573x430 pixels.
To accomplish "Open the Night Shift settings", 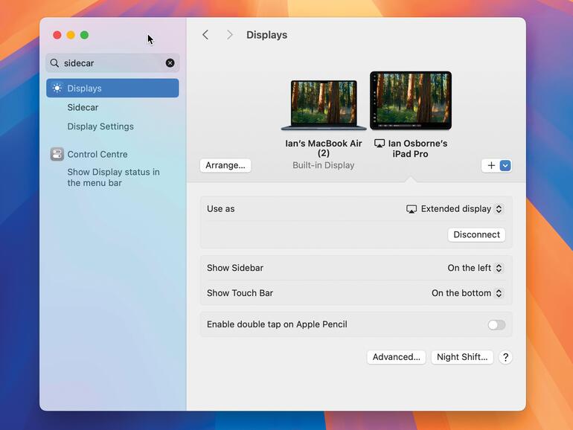I will pos(462,357).
